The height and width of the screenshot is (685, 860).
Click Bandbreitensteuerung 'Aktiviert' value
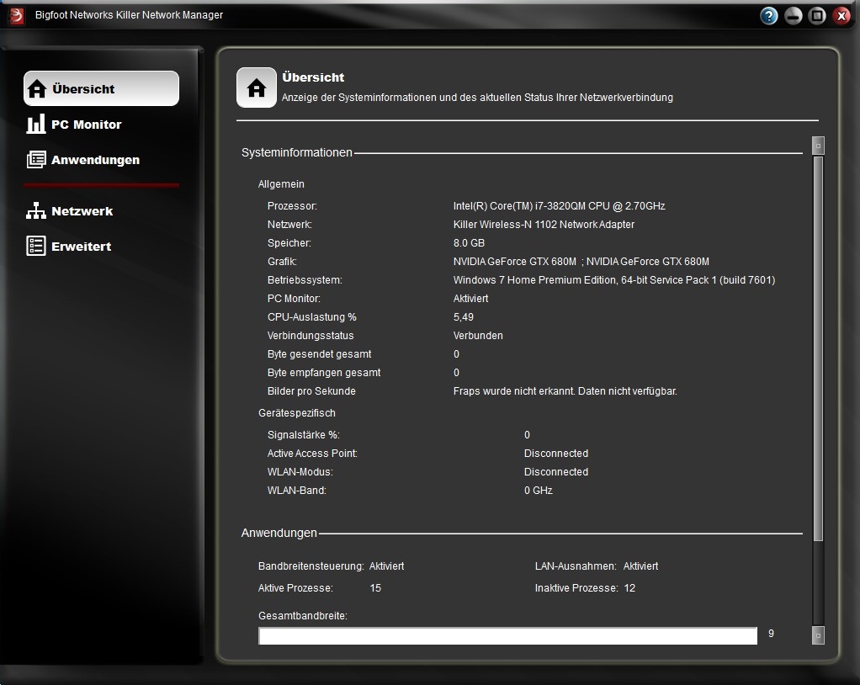coord(386,566)
